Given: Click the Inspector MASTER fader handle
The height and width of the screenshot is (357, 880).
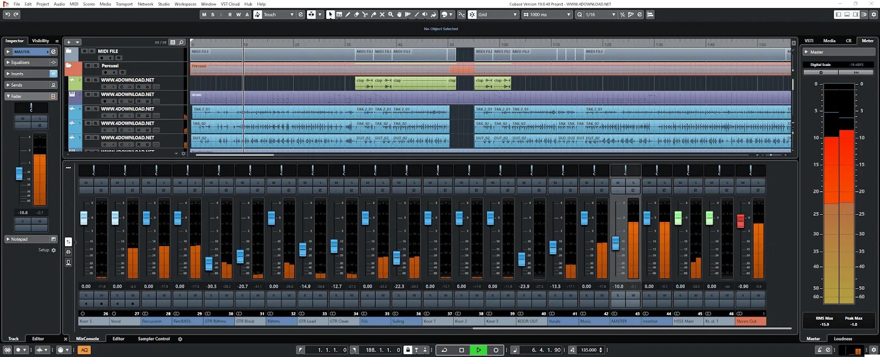Looking at the screenshot, I should [x=19, y=174].
